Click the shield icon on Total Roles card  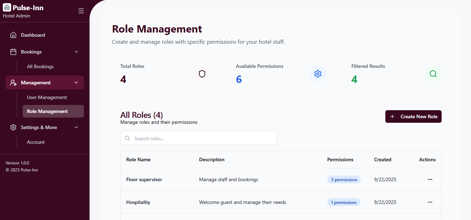tap(202, 74)
